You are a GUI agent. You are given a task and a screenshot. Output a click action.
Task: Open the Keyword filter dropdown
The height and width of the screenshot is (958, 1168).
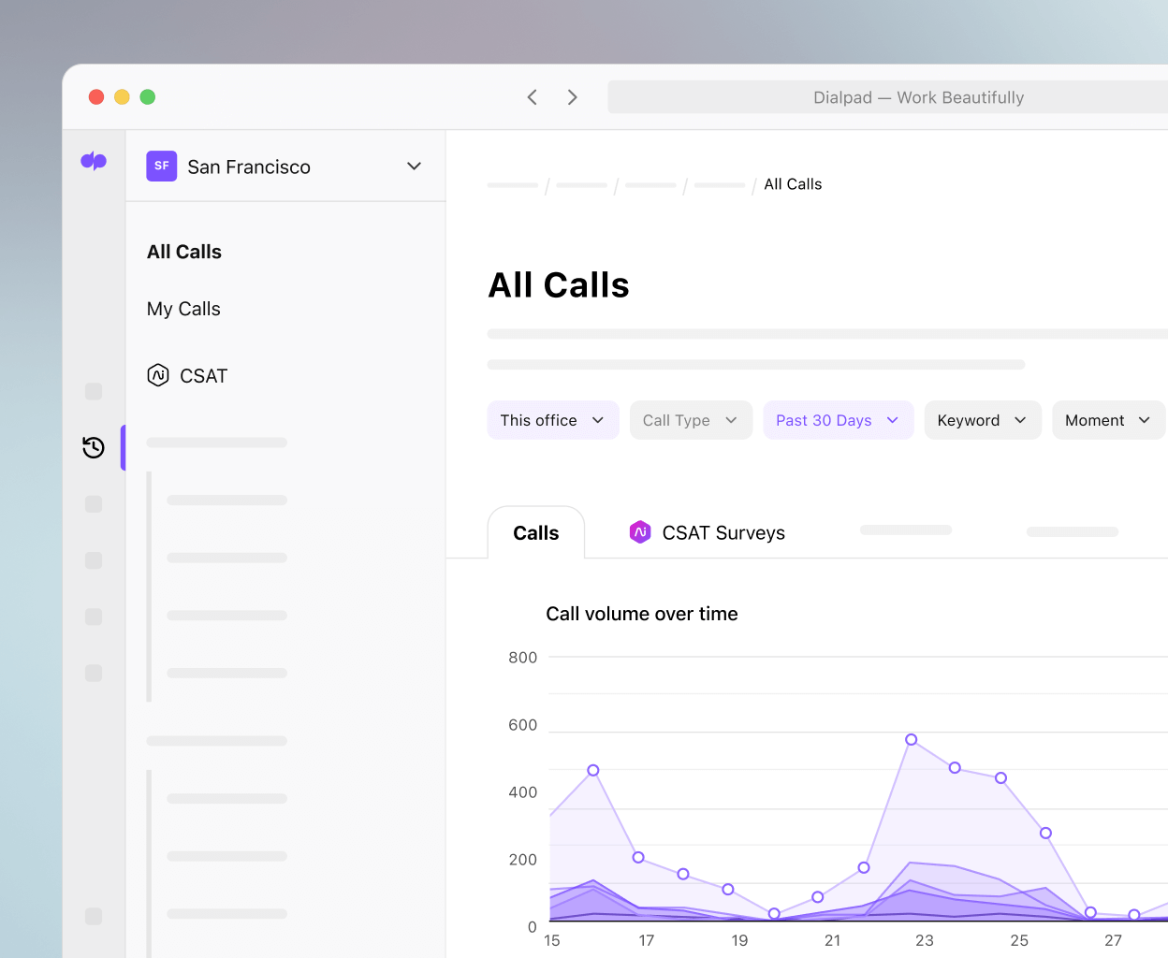[x=983, y=420]
